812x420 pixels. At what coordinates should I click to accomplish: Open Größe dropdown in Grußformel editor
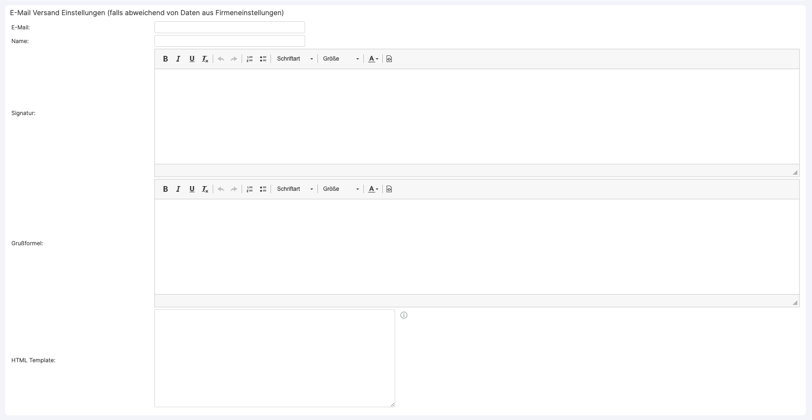point(341,189)
